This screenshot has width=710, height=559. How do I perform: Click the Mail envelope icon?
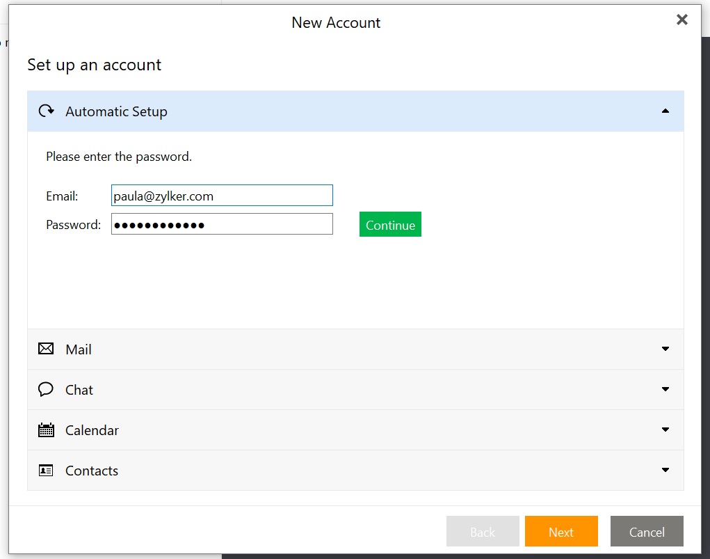pos(45,349)
